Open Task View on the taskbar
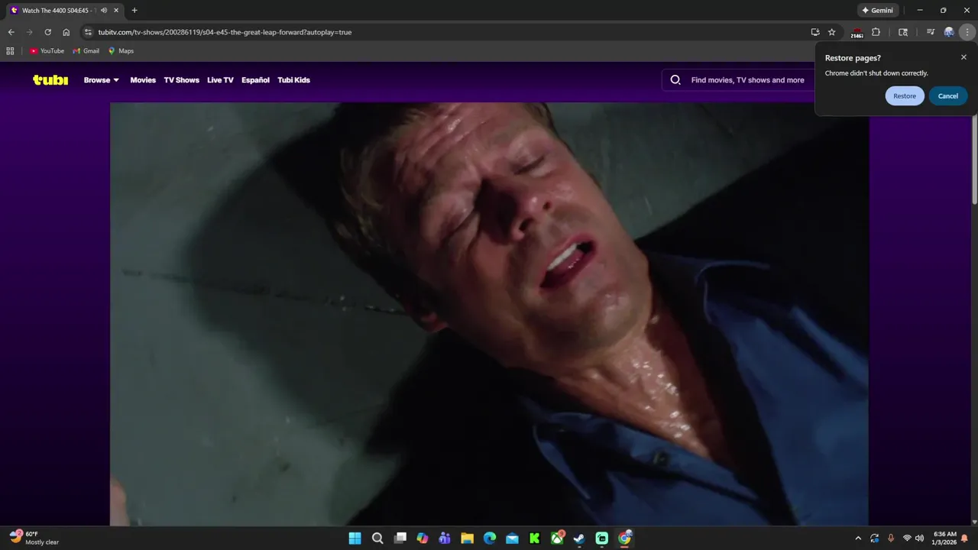Screen dimensions: 978x550 click(400, 539)
